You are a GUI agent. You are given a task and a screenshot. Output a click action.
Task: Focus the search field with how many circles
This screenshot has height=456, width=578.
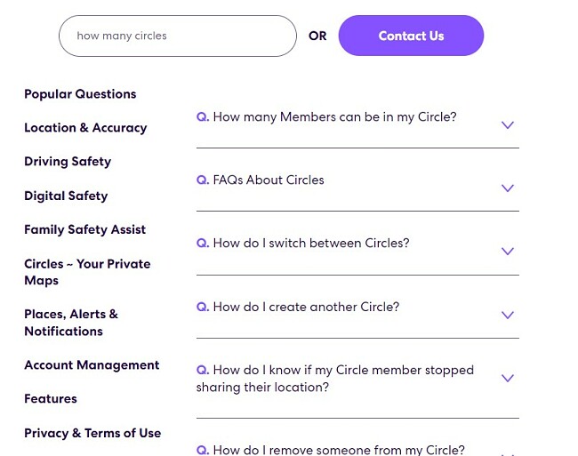pos(178,36)
